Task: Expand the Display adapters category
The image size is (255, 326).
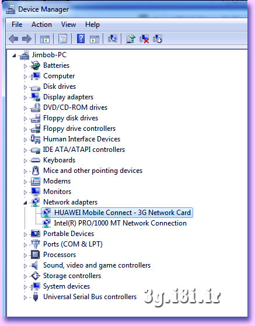Action: click(x=25, y=98)
